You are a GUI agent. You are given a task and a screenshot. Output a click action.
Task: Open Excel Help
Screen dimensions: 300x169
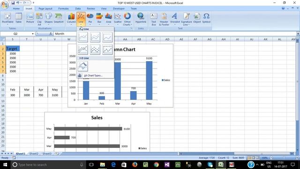coord(283,8)
